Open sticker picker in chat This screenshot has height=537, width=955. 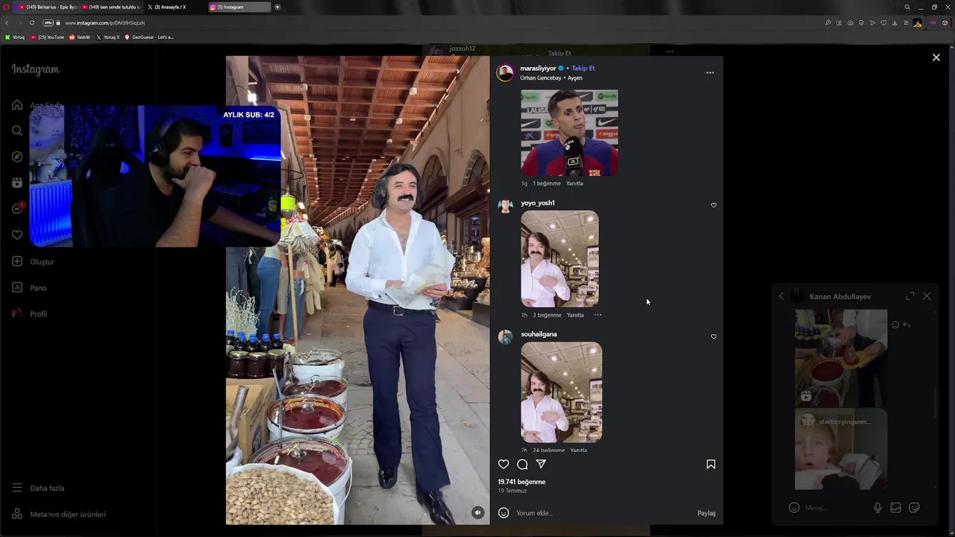point(914,508)
